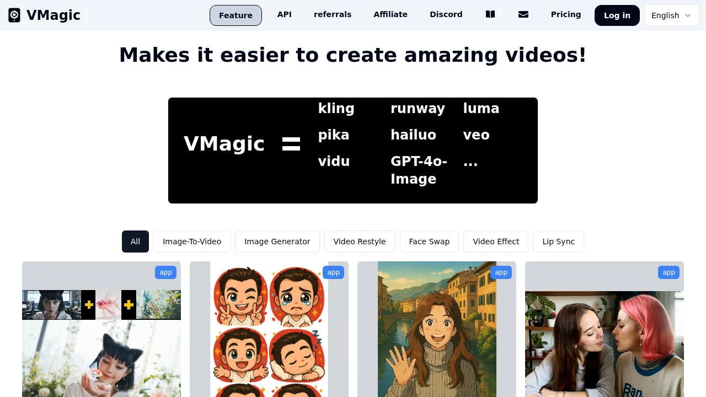
Task: Switch to the Feature tab
Action: click(236, 15)
